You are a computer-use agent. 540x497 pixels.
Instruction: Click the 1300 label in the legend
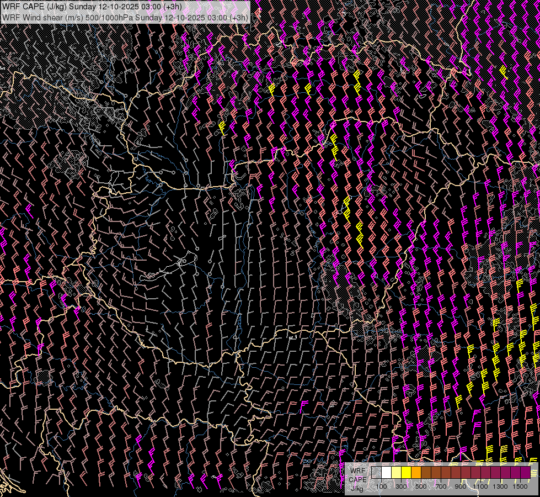[500, 487]
